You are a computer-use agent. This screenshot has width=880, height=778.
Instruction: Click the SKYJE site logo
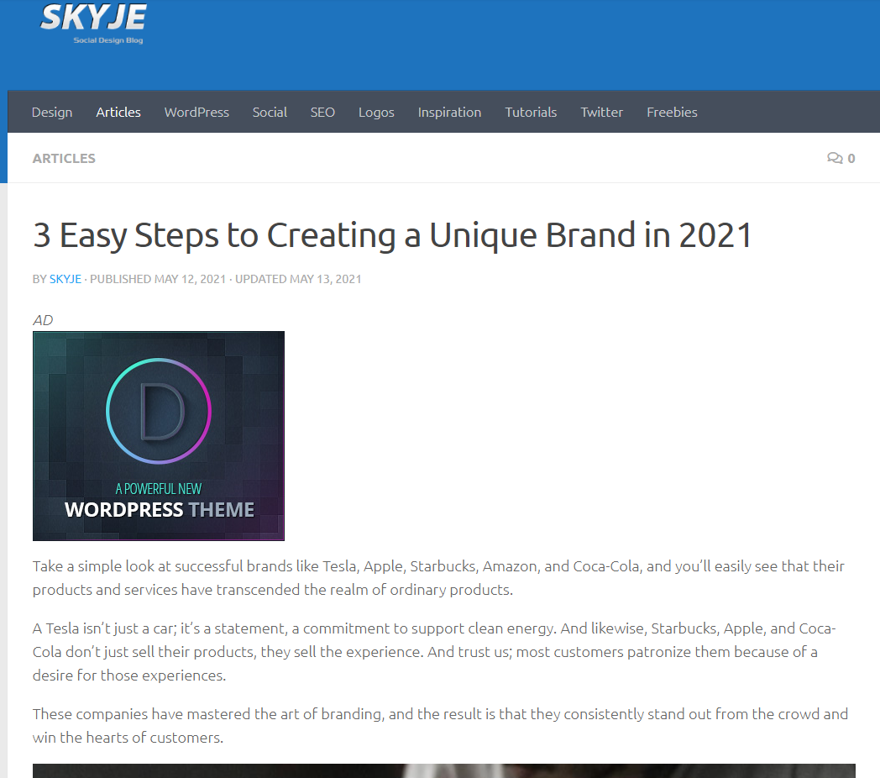point(93,23)
